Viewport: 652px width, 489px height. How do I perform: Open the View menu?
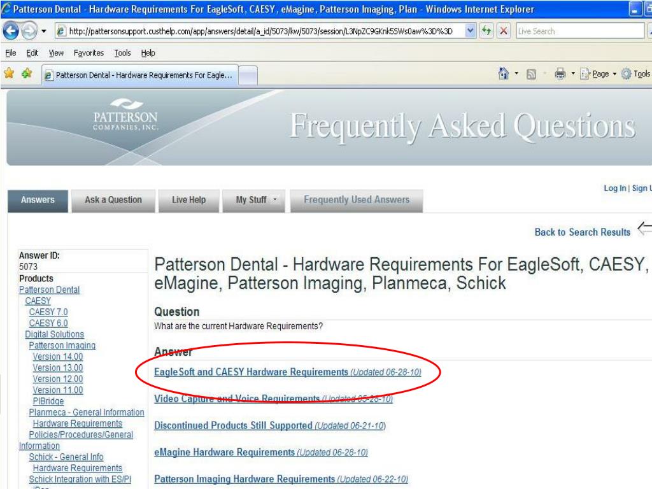click(56, 53)
